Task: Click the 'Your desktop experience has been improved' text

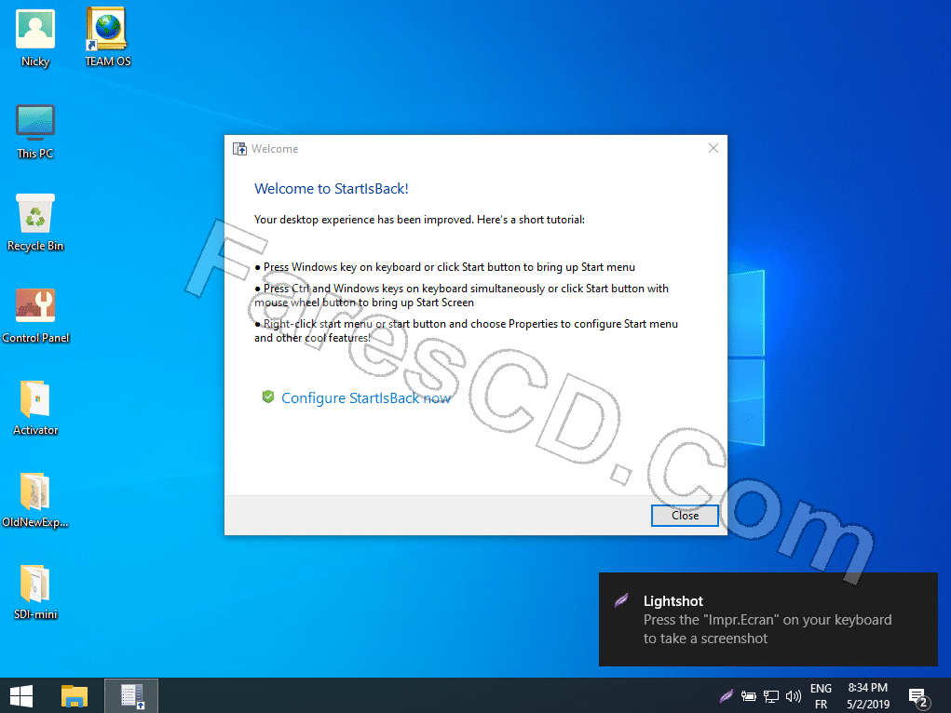Action: tap(419, 220)
